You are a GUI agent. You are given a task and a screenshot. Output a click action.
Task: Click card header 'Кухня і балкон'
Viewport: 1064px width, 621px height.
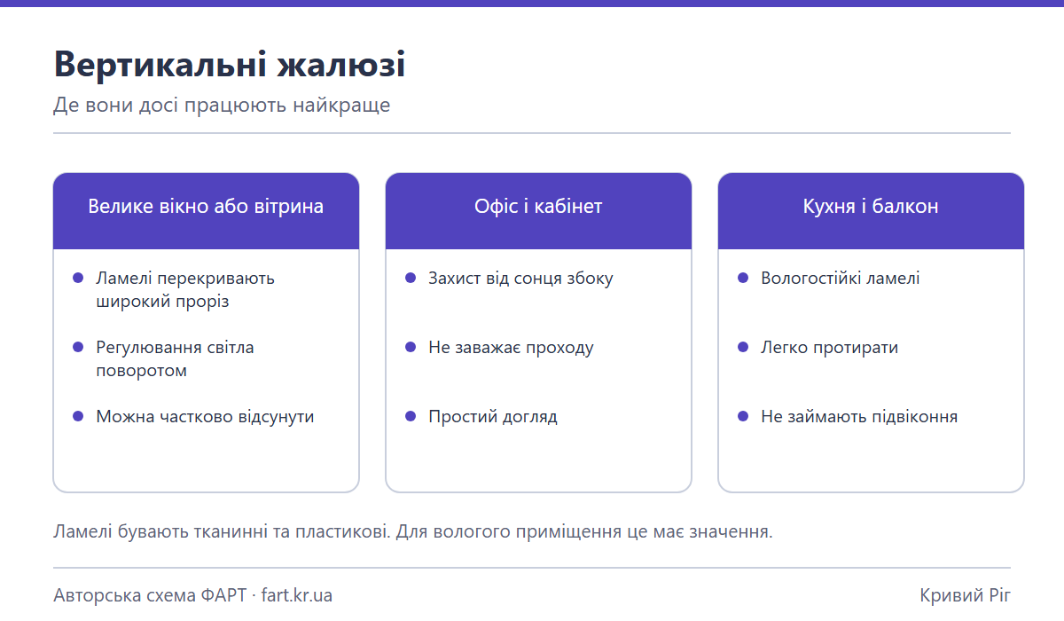click(871, 210)
